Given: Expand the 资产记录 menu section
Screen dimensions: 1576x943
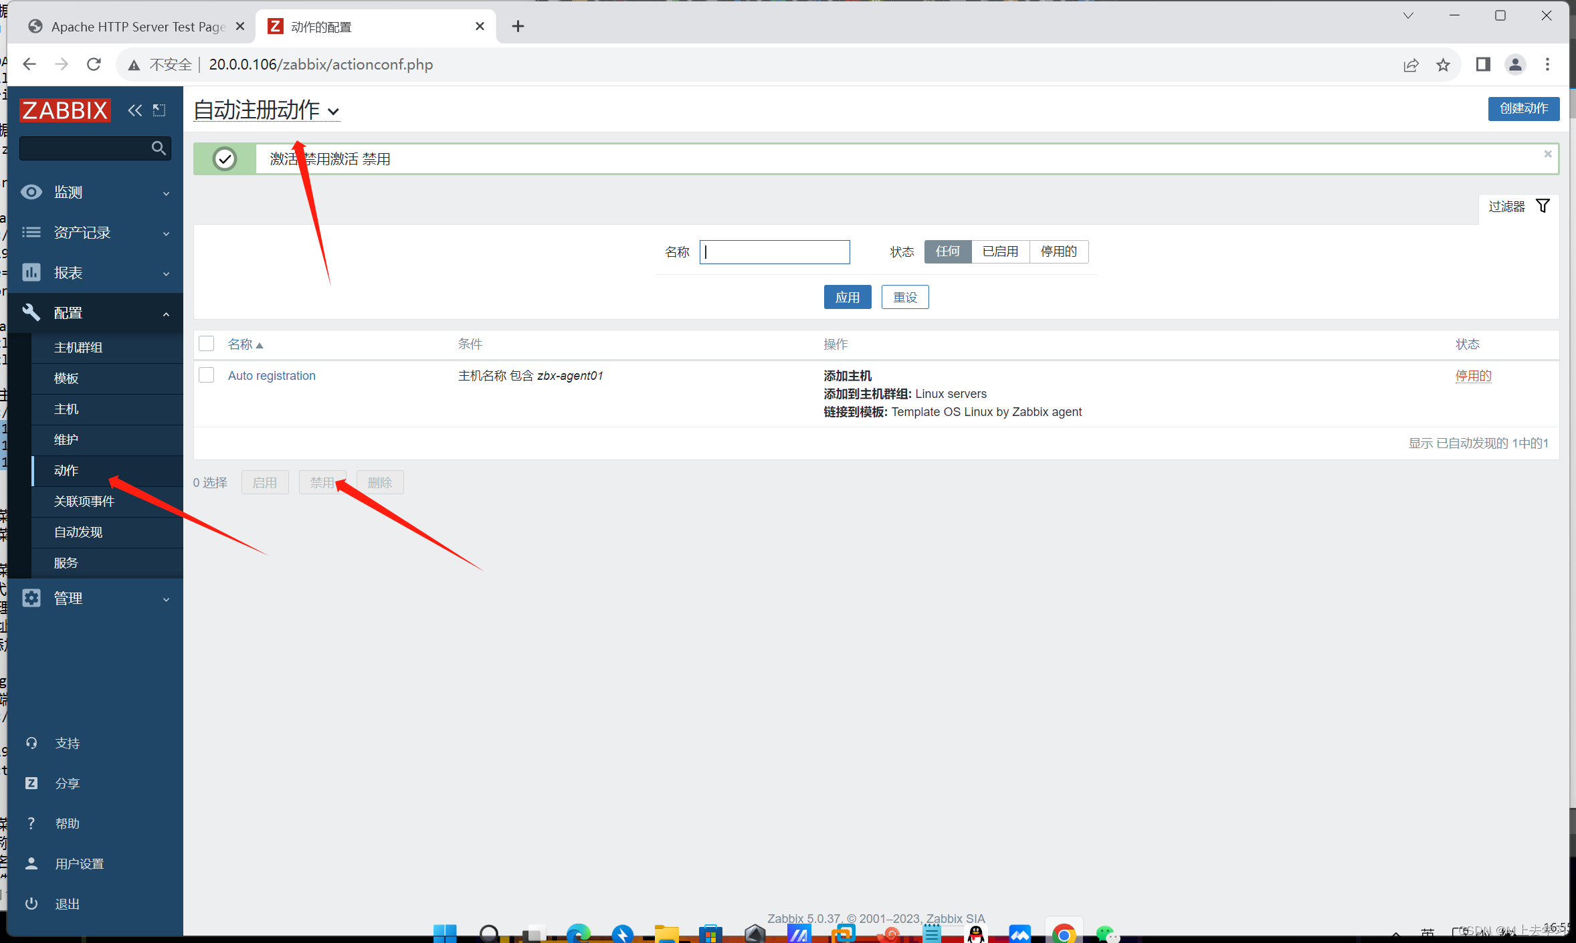Looking at the screenshot, I should tap(95, 233).
